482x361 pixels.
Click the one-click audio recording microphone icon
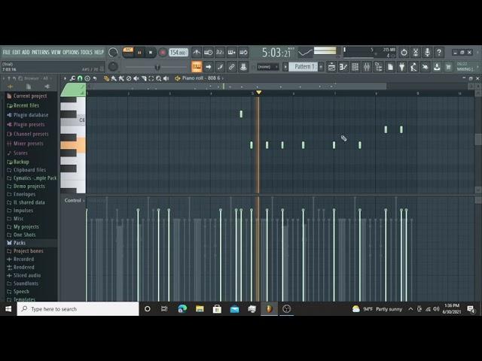(x=427, y=53)
